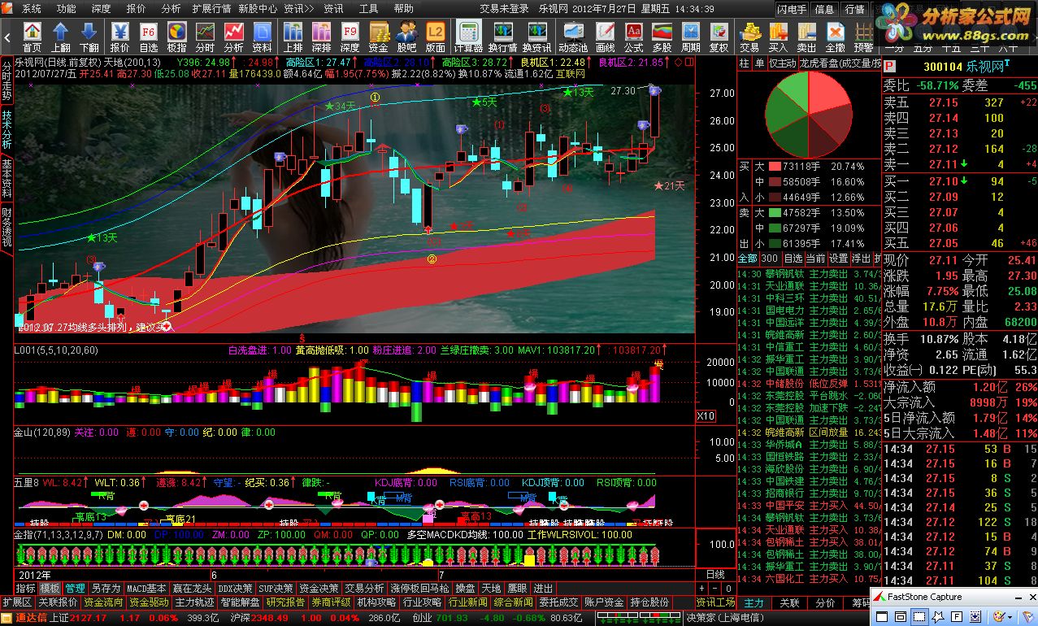Click the large buy red color swatch 73118手
1038x626 pixels.
[773, 166]
